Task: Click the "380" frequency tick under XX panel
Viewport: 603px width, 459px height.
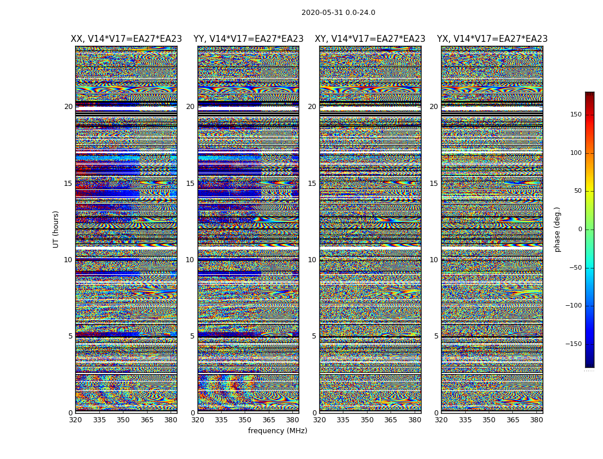Action: (171, 420)
